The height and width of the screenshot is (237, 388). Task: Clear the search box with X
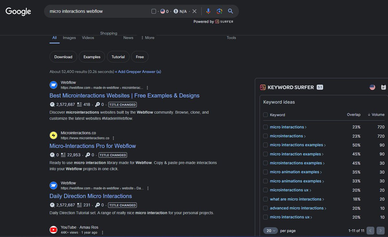pos(194,11)
